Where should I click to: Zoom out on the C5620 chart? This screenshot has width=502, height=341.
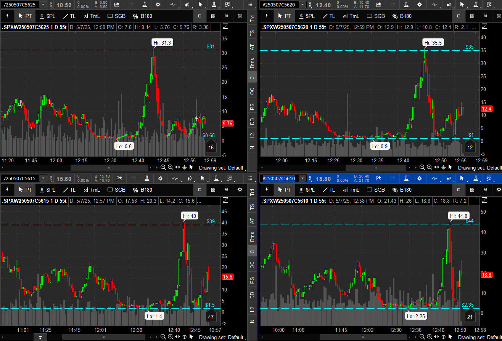[422, 167]
